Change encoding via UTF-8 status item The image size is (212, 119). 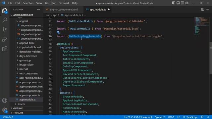171,117
